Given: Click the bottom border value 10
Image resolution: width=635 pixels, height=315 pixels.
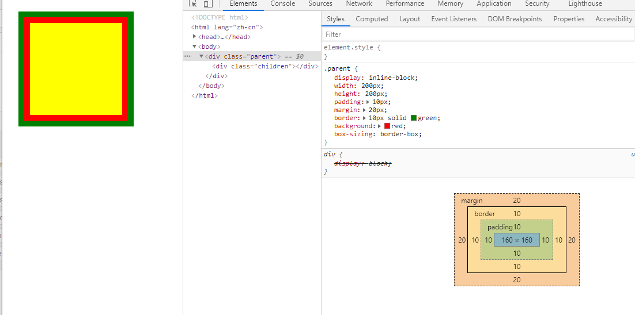Looking at the screenshot, I should (x=517, y=267).
